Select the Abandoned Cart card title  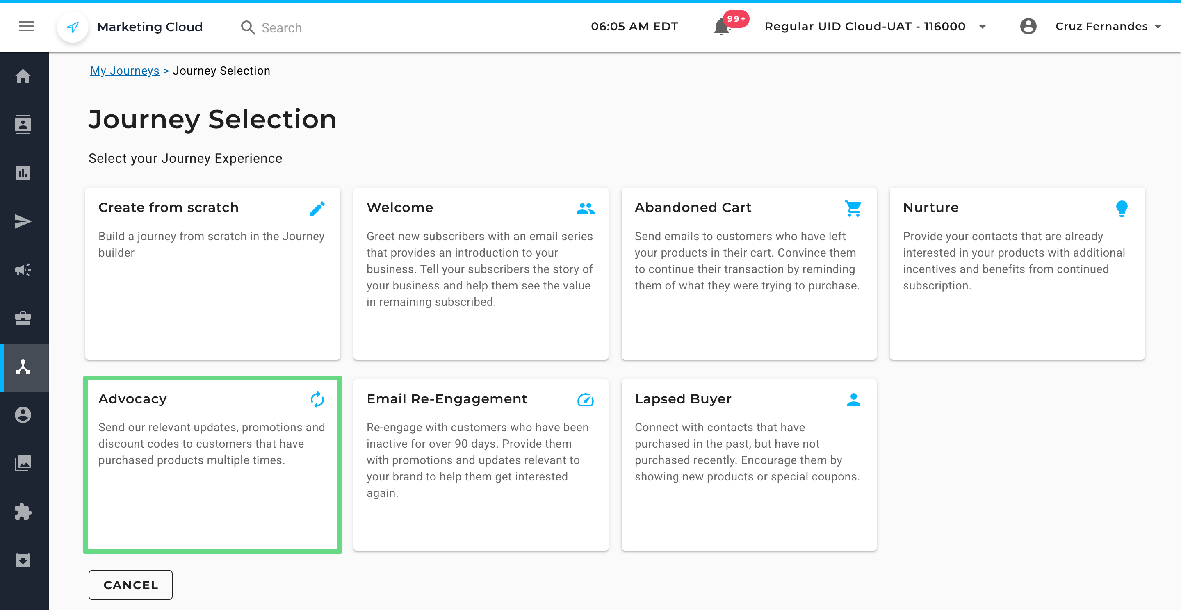click(x=693, y=207)
